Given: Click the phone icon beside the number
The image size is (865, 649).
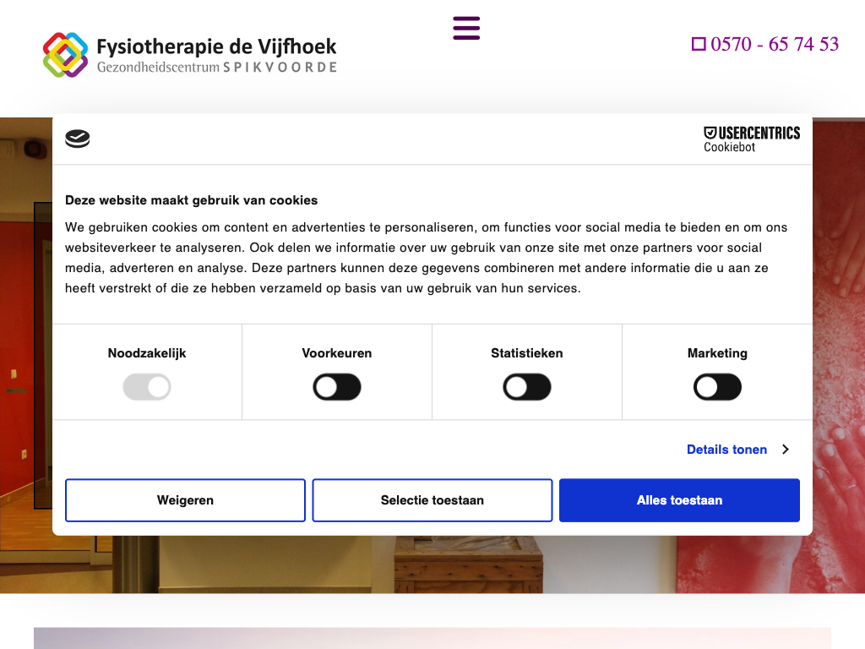Looking at the screenshot, I should [699, 44].
